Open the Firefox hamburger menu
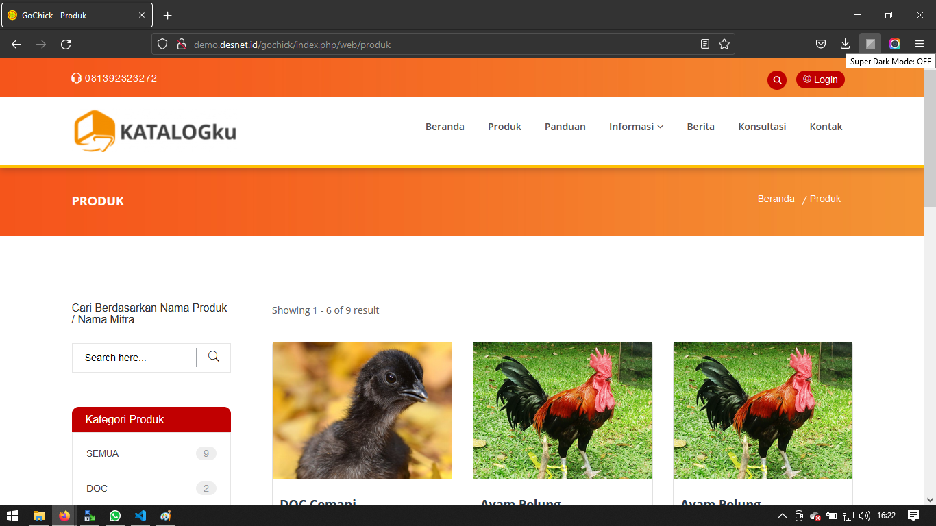 coord(920,44)
